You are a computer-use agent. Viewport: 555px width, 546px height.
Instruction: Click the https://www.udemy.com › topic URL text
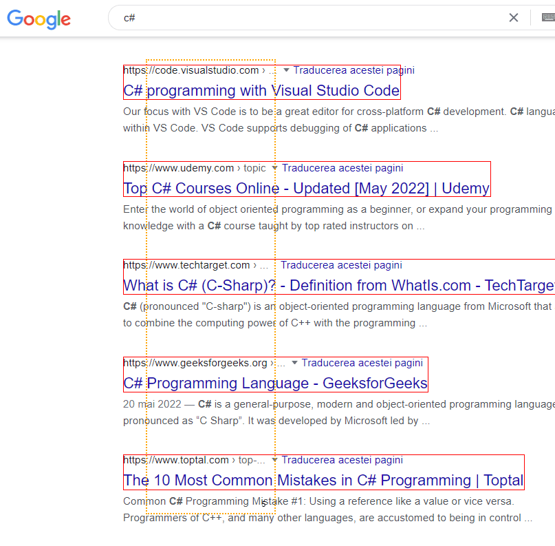pos(195,168)
